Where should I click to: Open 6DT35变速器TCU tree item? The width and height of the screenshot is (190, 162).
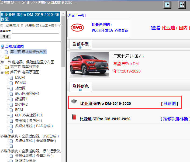point(29,115)
